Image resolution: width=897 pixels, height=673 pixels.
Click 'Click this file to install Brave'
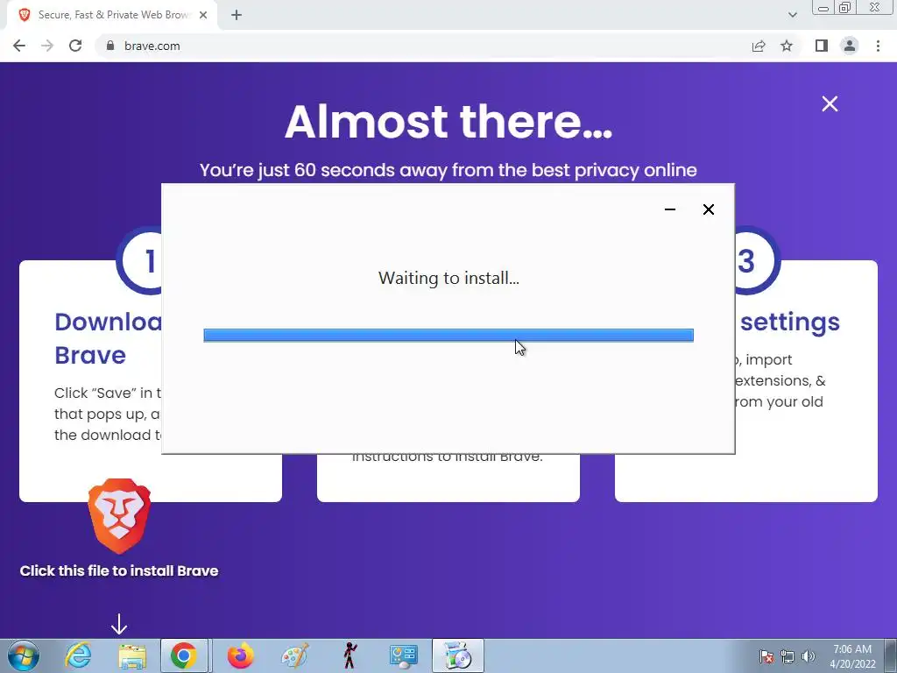(119, 570)
